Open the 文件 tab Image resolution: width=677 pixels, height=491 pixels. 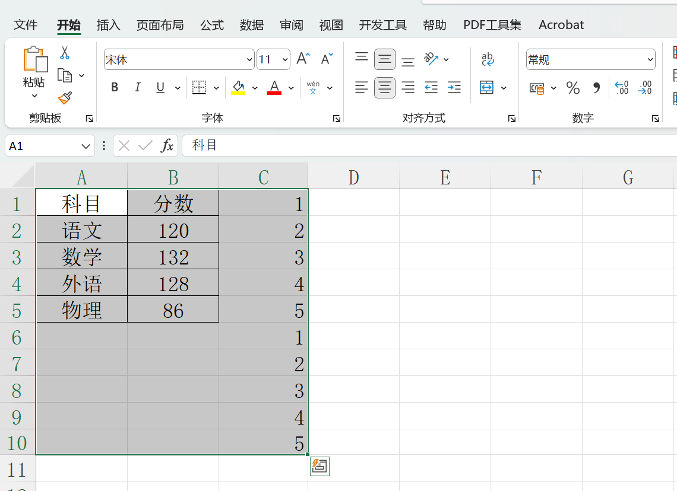point(26,25)
